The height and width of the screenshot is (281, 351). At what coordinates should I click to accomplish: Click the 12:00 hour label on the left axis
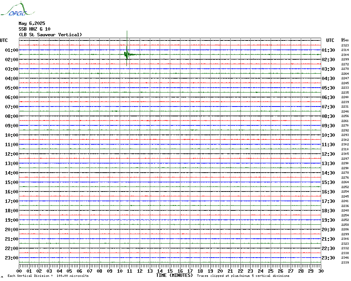[x=12, y=154]
